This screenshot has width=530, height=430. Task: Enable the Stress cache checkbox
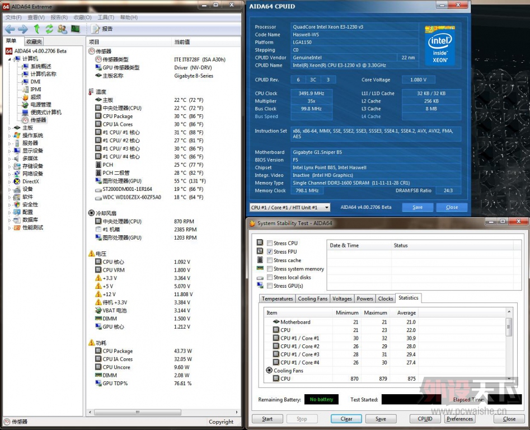(270, 260)
